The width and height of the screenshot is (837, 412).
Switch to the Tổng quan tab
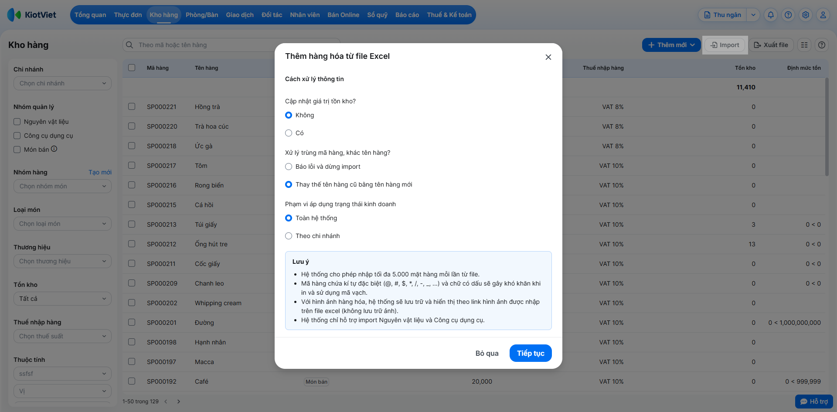90,15
